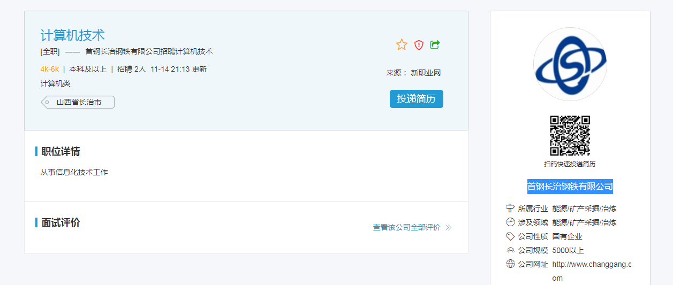Open the 查看该公司全部评价 link
The width and height of the screenshot is (673, 285).
406,227
